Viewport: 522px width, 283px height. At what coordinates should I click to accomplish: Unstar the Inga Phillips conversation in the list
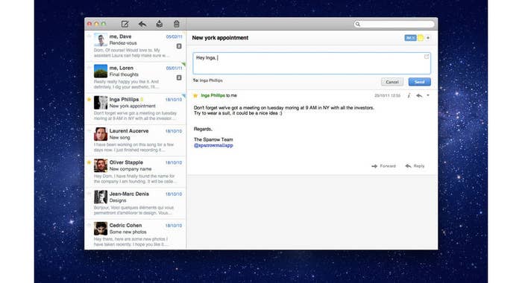(x=89, y=99)
